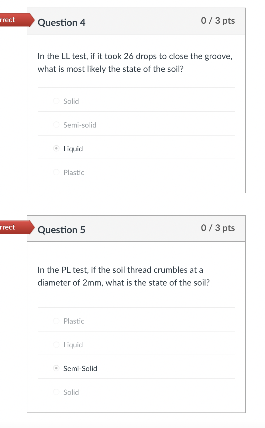Image resolution: width=265 pixels, height=428 pixels.
Task: Click the Liquid answer label text
Action: click(x=73, y=149)
